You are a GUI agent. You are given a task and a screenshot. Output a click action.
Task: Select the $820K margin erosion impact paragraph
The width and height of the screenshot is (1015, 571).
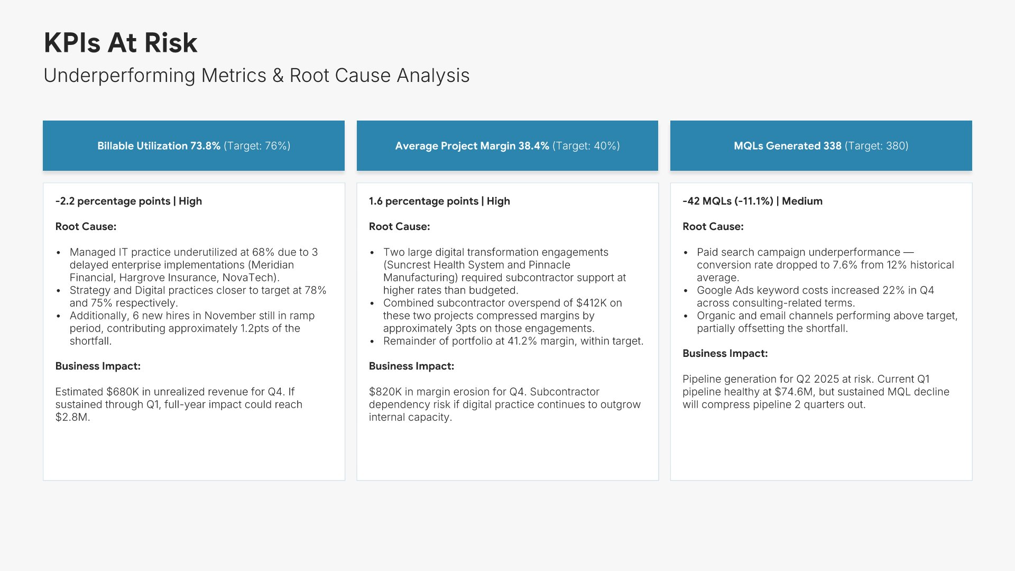pyautogui.click(x=504, y=404)
